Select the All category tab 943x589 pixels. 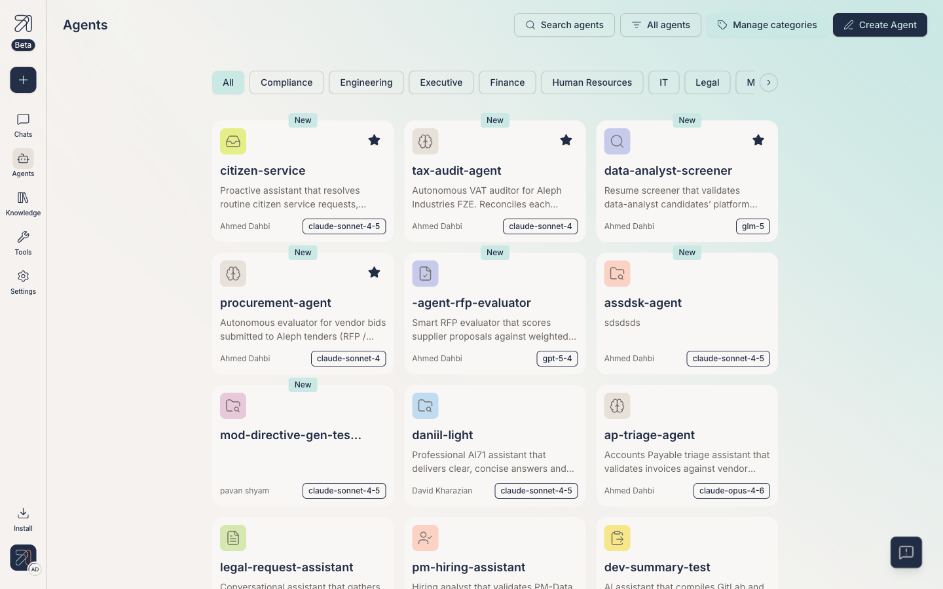coord(228,82)
